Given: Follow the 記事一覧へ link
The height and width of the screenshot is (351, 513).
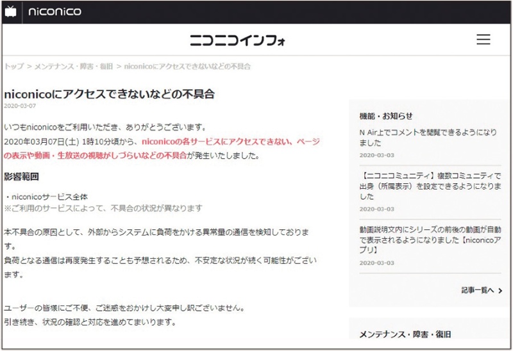Looking at the screenshot, I should 478,291.
